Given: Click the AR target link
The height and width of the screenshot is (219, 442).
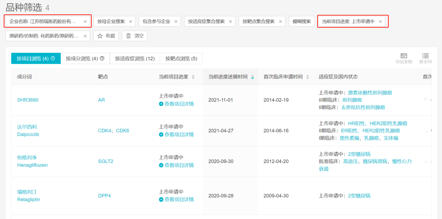Looking at the screenshot, I should tap(101, 100).
